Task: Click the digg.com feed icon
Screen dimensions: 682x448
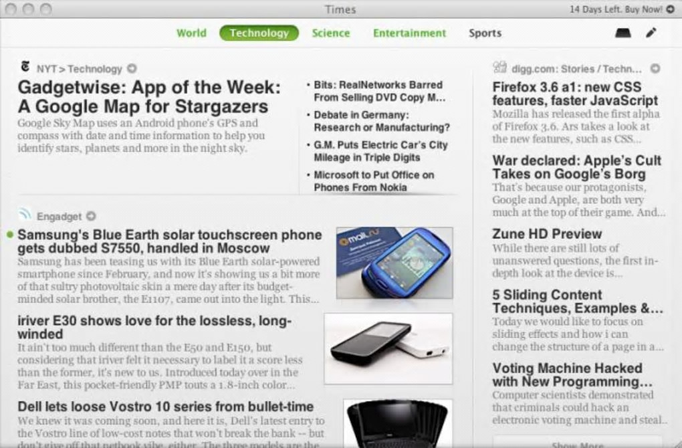Action: (x=499, y=67)
